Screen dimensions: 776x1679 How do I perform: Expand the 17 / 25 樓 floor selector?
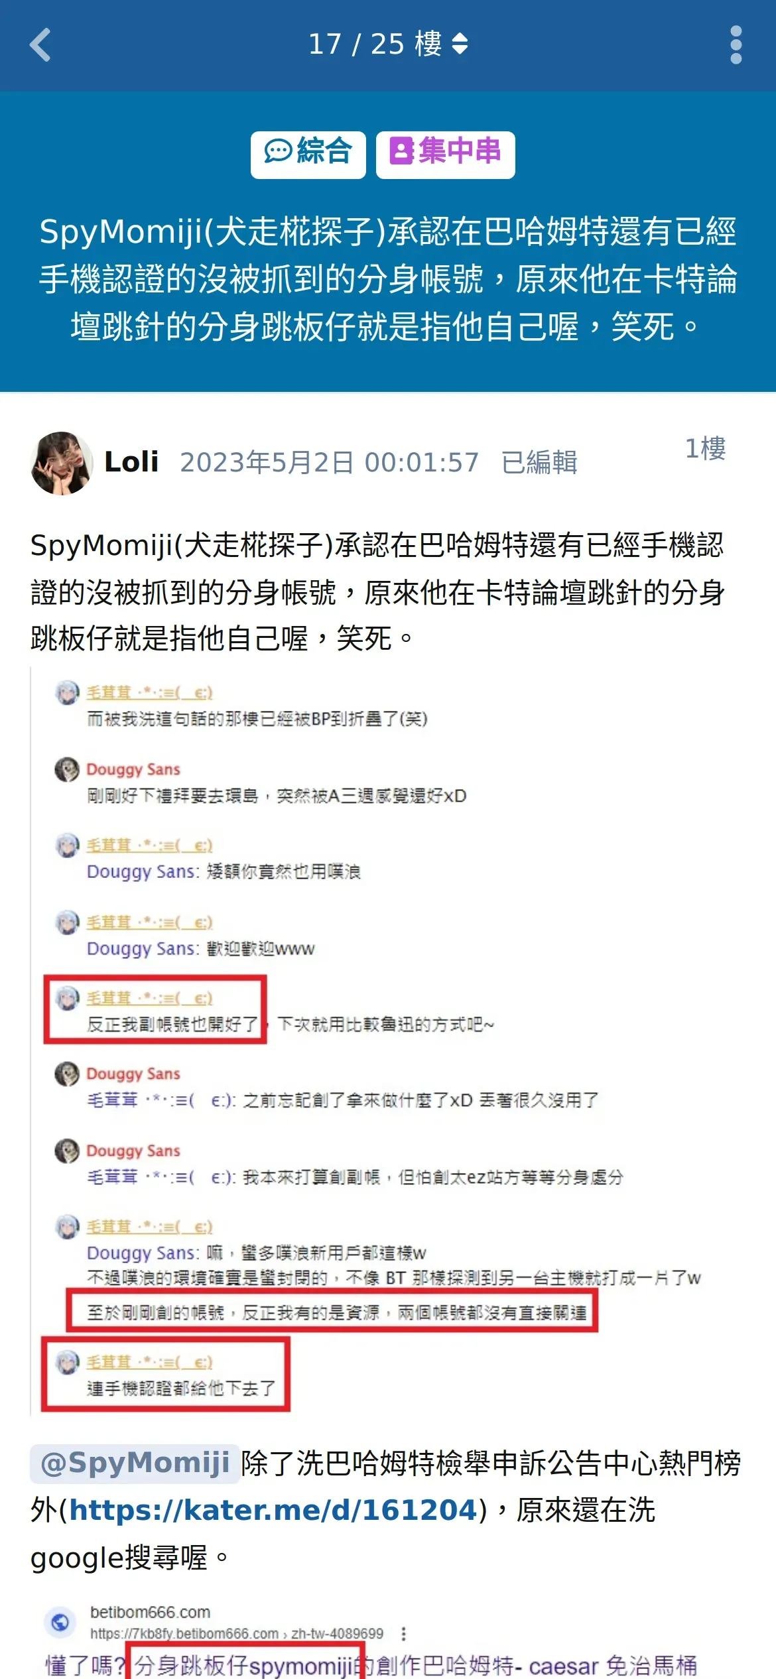point(388,44)
